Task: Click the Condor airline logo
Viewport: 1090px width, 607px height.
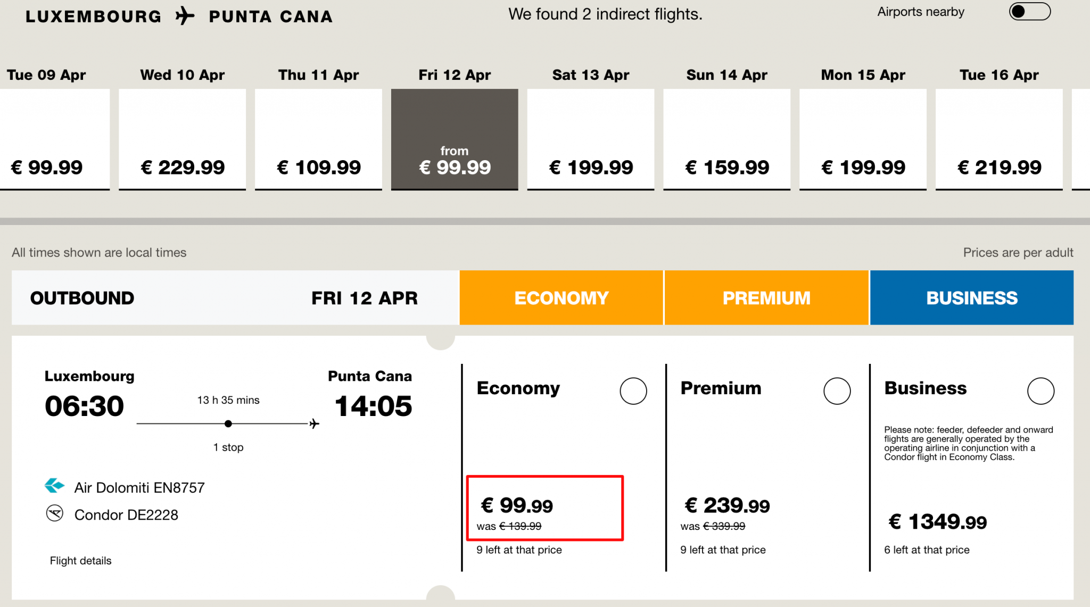Action: pyautogui.click(x=55, y=514)
